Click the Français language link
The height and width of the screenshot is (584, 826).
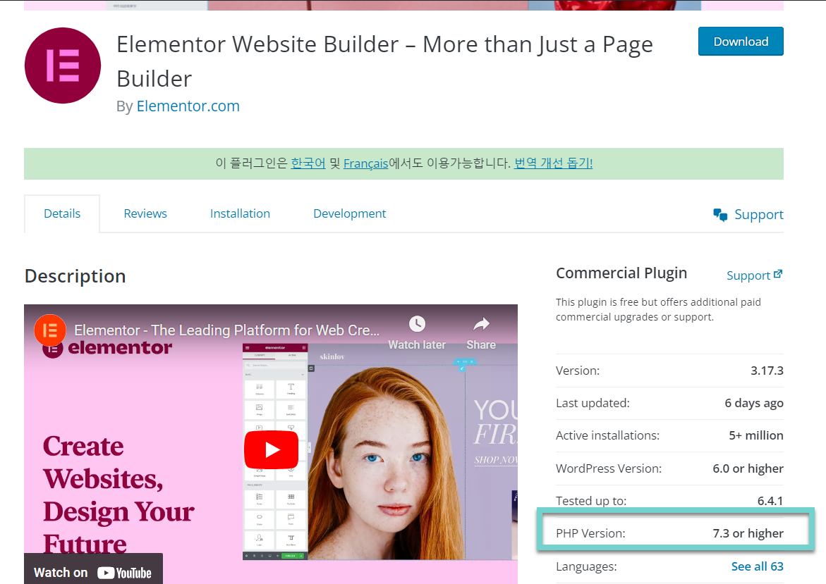pos(365,163)
